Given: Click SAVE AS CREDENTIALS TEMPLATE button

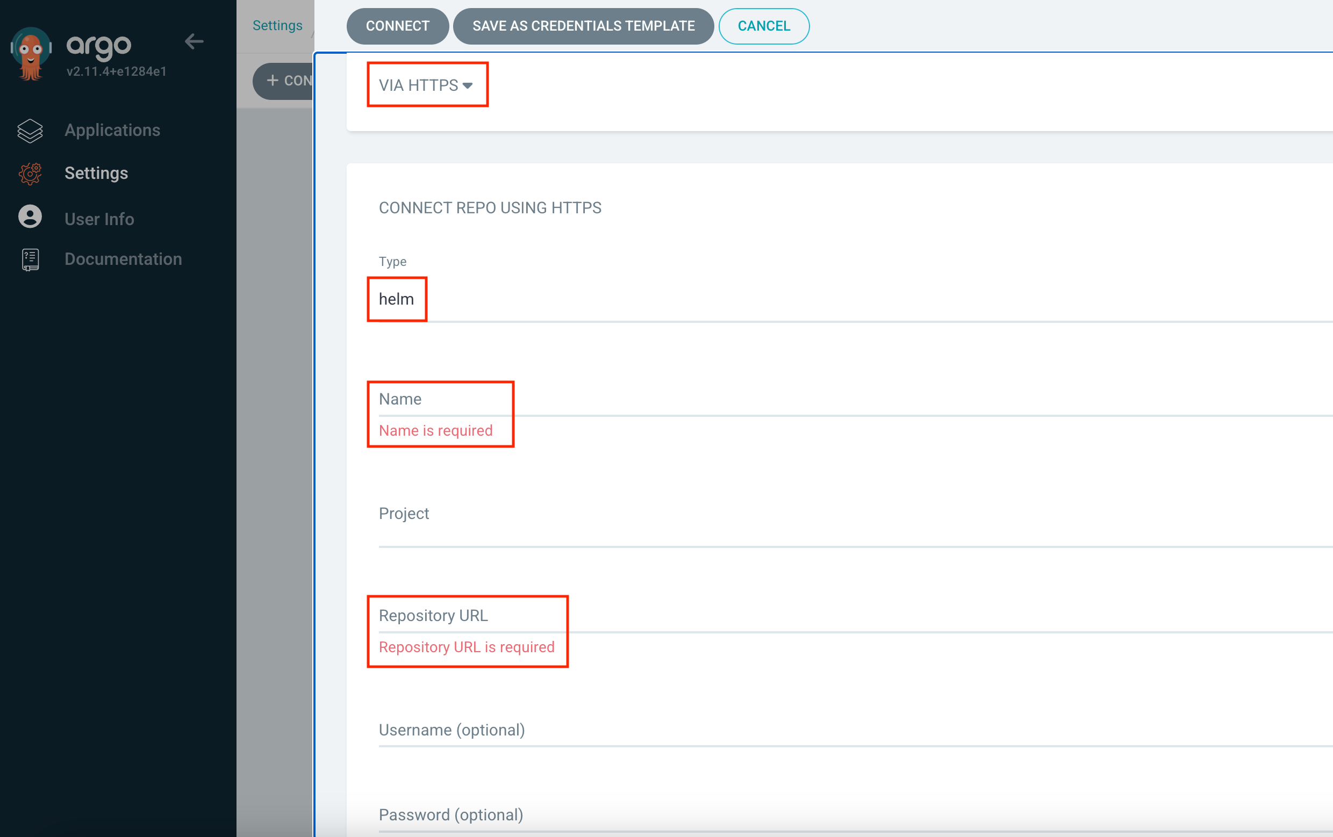Looking at the screenshot, I should tap(584, 26).
